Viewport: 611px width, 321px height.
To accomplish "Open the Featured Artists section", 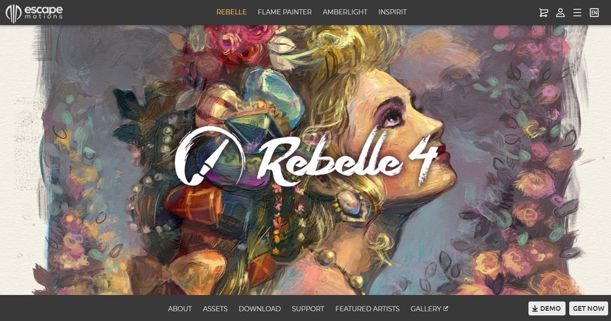I will coord(367,309).
